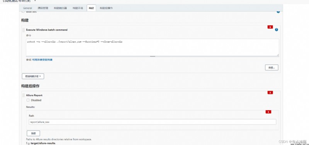Open the General tab
Screen dimensions: 309x145
[x=27, y=8]
